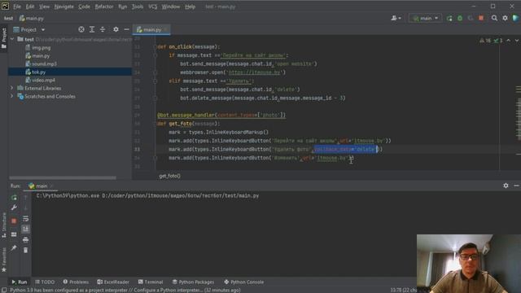
Task: Click the Debug bug icon in toolbar
Action: pyautogui.click(x=460, y=18)
